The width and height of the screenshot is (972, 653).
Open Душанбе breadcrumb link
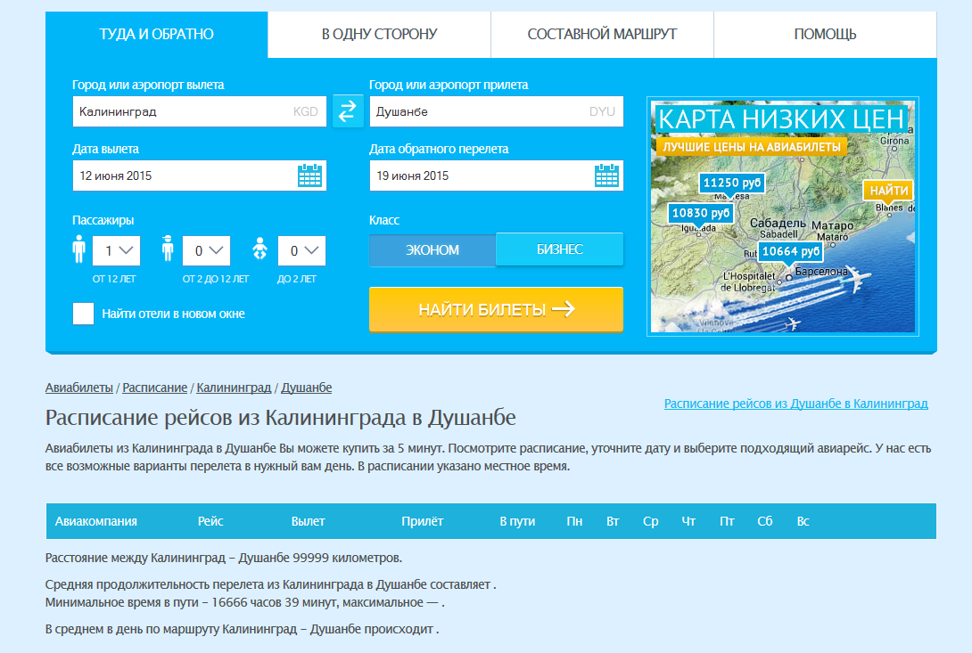(x=306, y=388)
